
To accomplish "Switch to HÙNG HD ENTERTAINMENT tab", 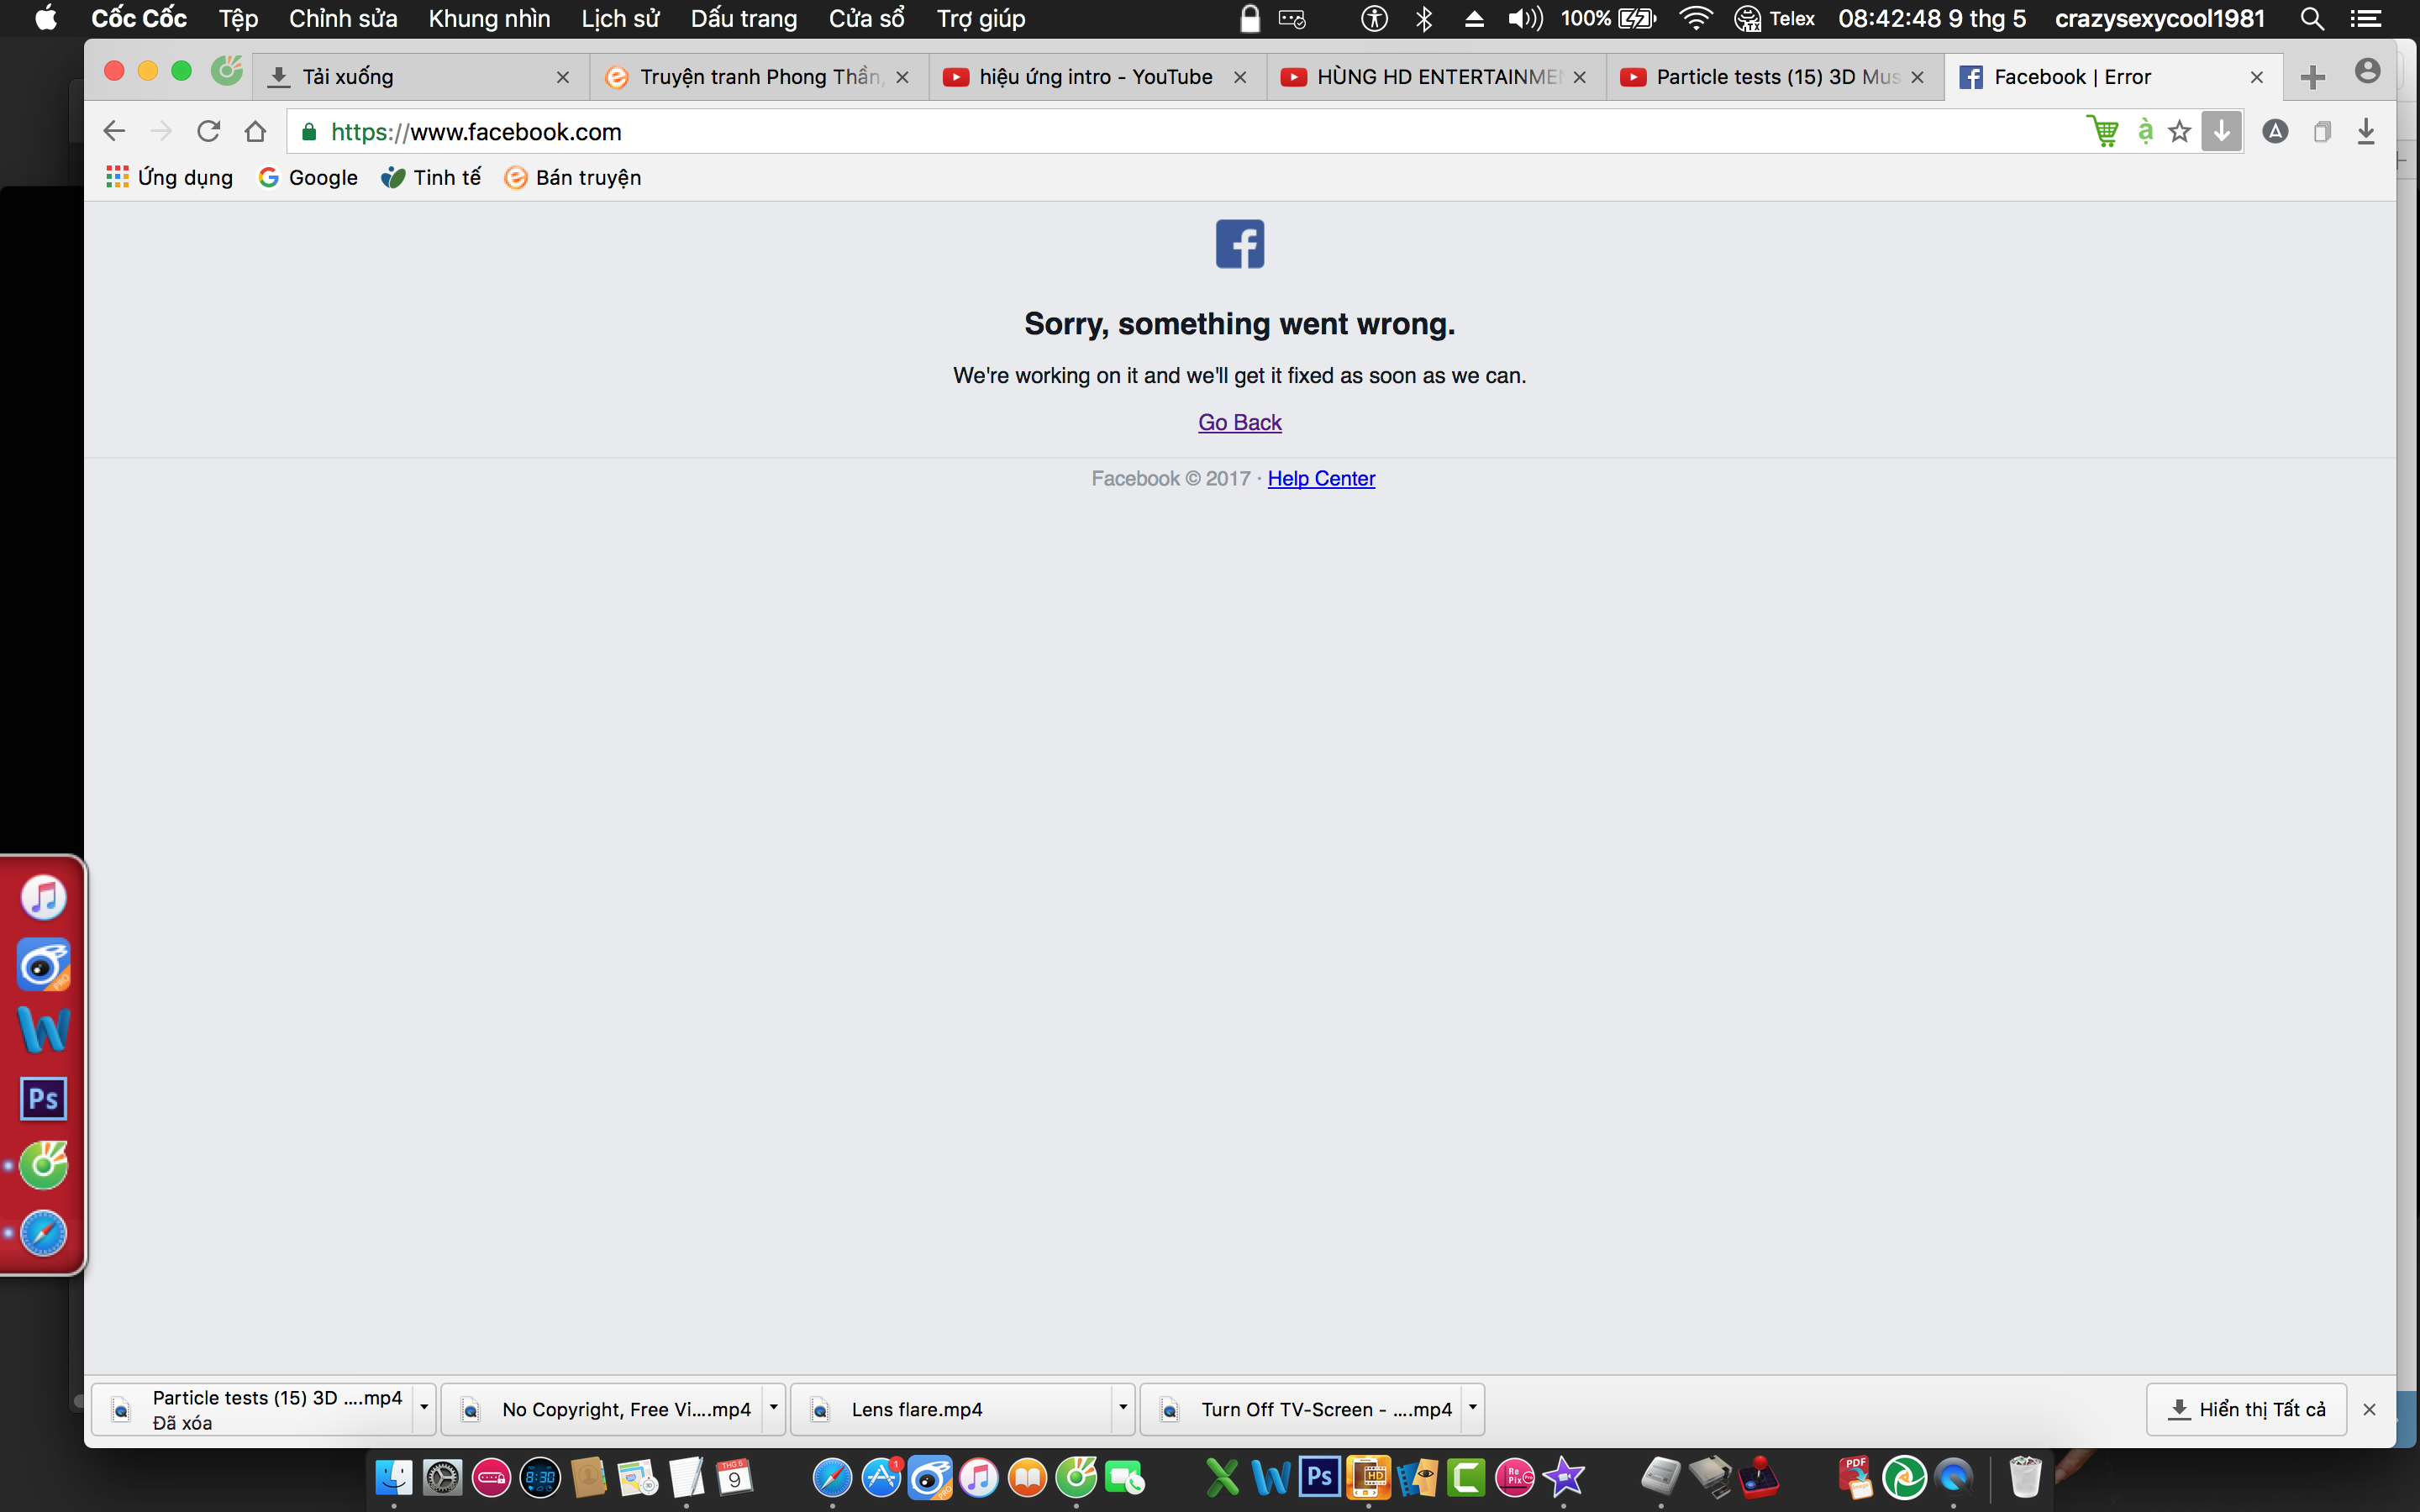I will click(1438, 77).
